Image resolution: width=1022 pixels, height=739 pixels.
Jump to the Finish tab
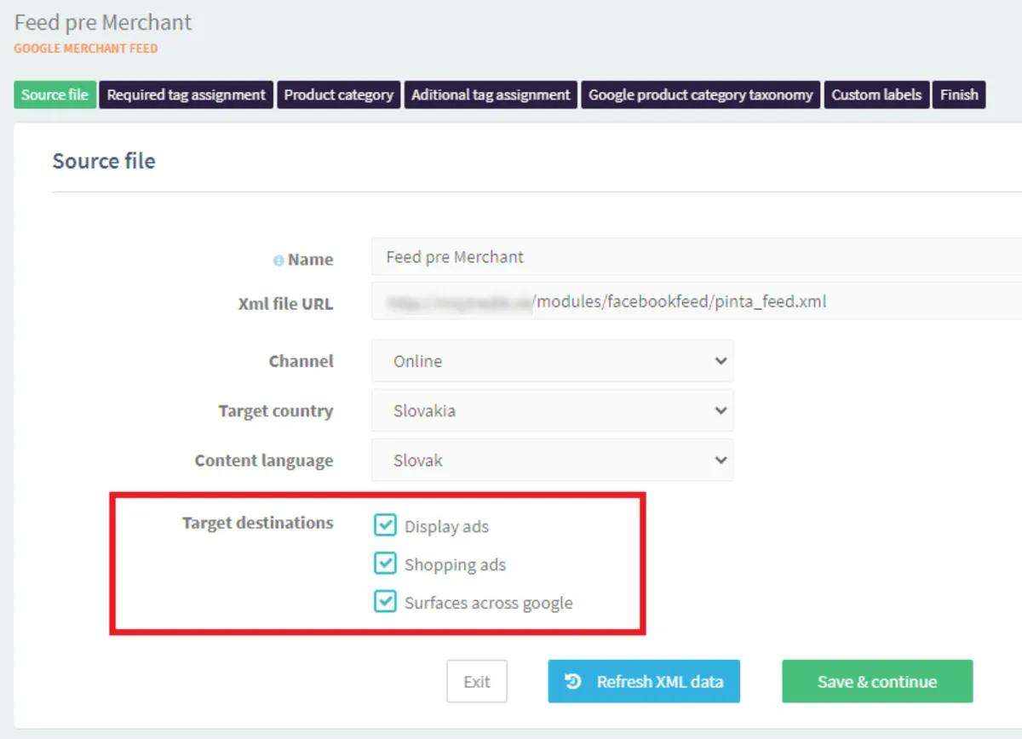[959, 95]
